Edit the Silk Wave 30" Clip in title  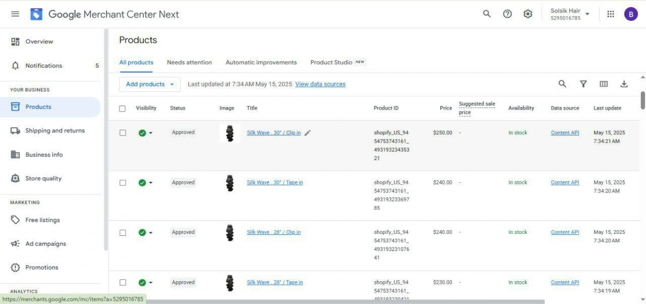click(x=308, y=133)
